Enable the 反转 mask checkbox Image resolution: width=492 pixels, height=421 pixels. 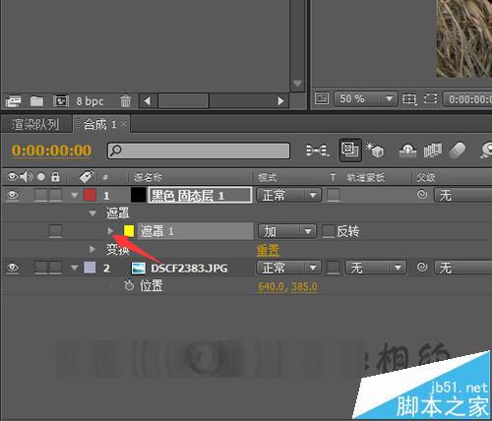click(x=328, y=231)
